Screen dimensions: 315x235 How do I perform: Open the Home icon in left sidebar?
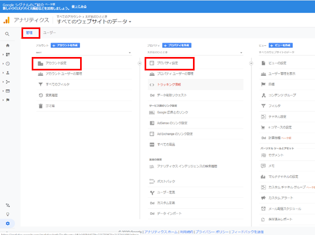[8, 45]
